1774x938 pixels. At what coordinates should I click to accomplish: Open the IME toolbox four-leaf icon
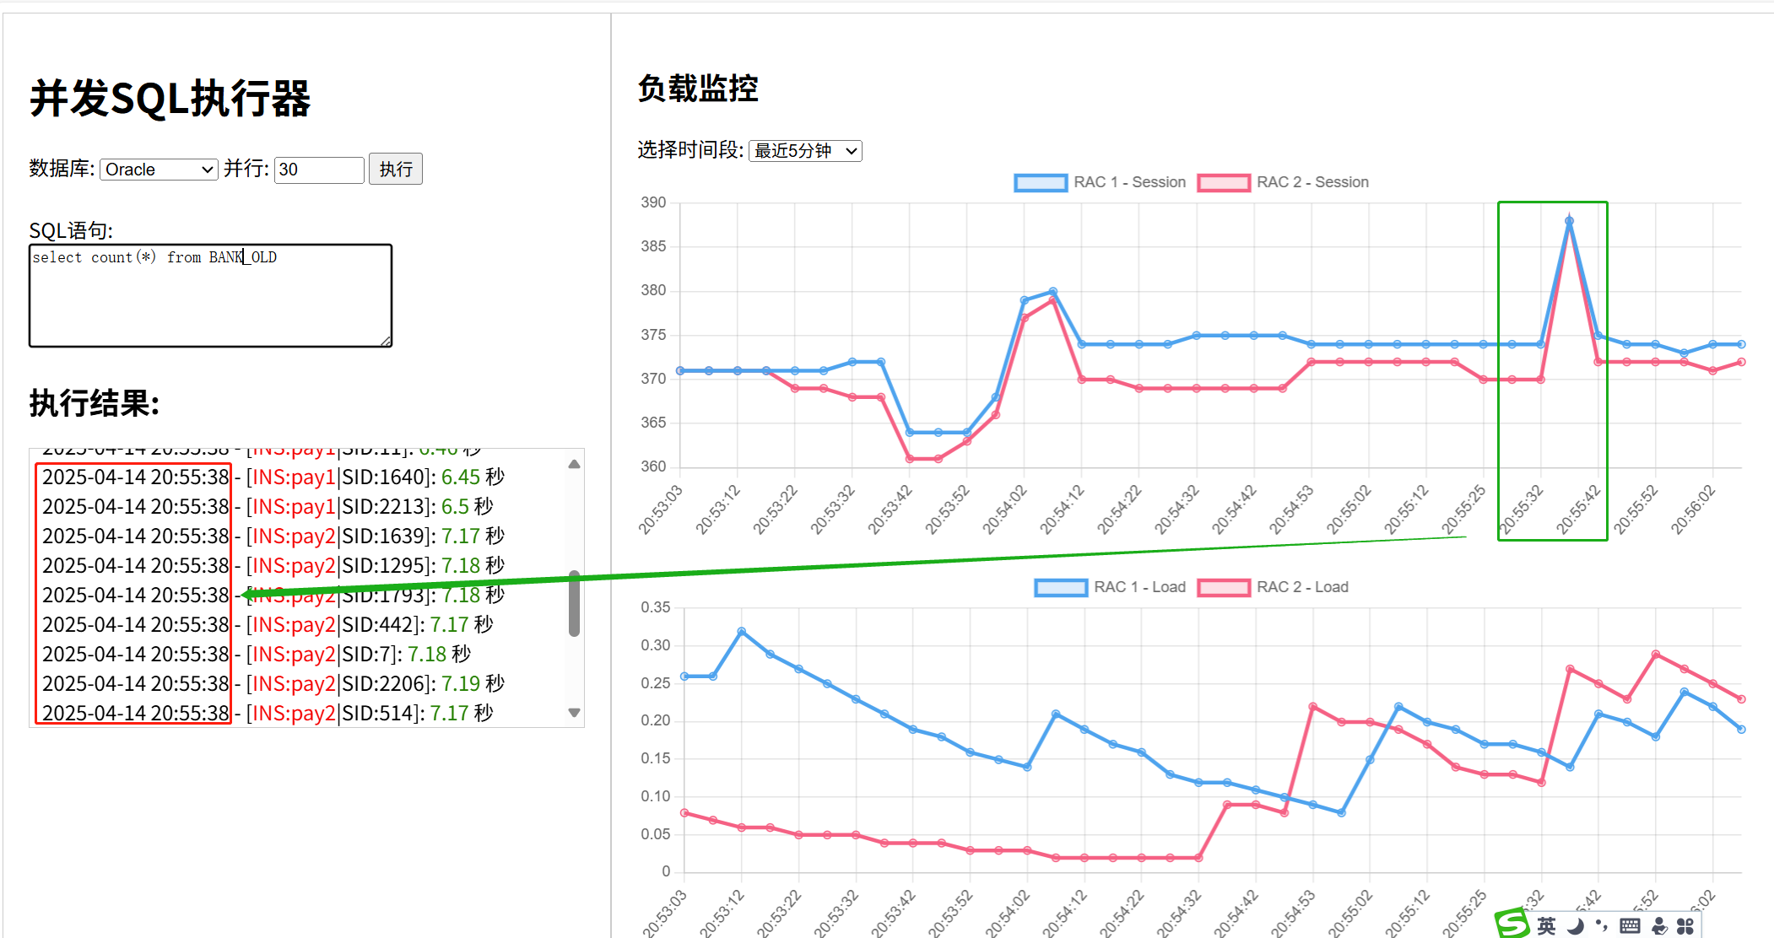tap(1685, 926)
